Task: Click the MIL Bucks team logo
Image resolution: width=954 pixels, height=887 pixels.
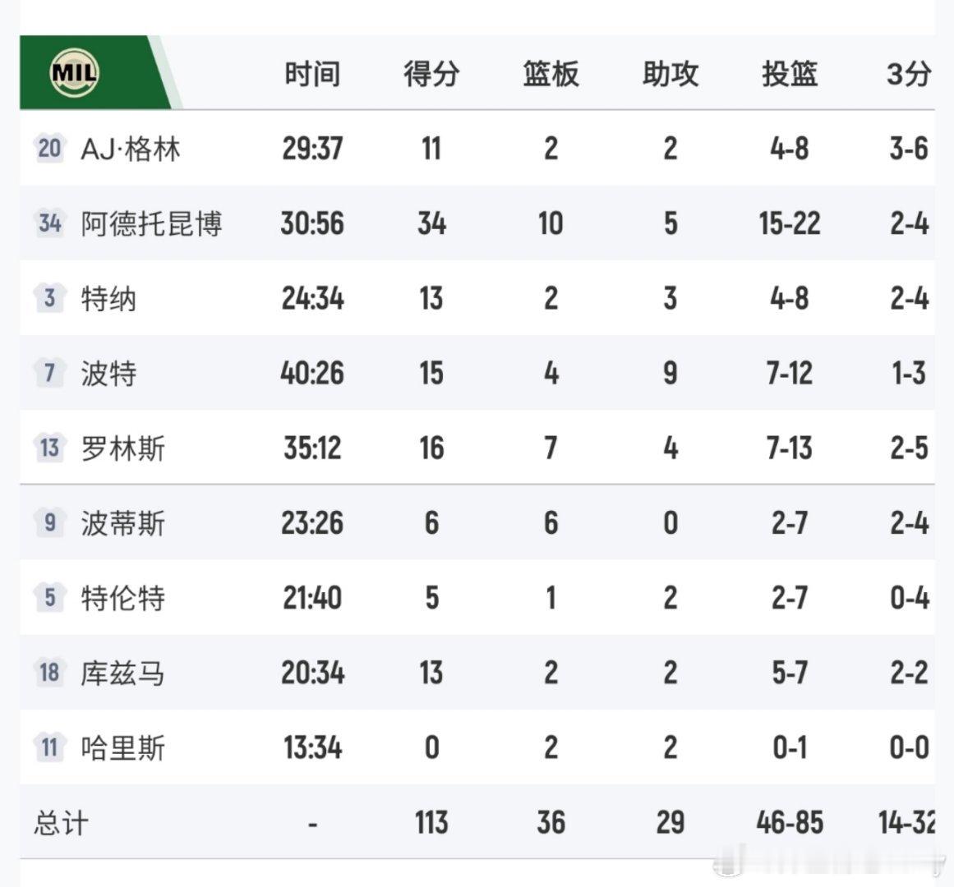Action: [x=74, y=73]
